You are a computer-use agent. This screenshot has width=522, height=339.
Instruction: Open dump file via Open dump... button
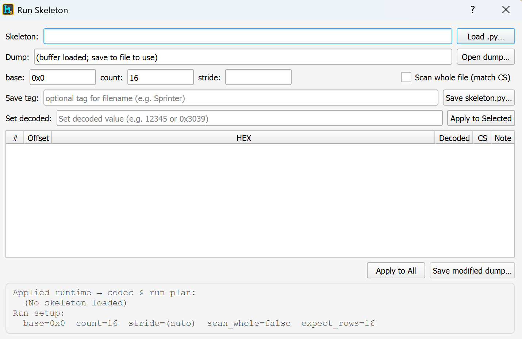click(x=486, y=57)
